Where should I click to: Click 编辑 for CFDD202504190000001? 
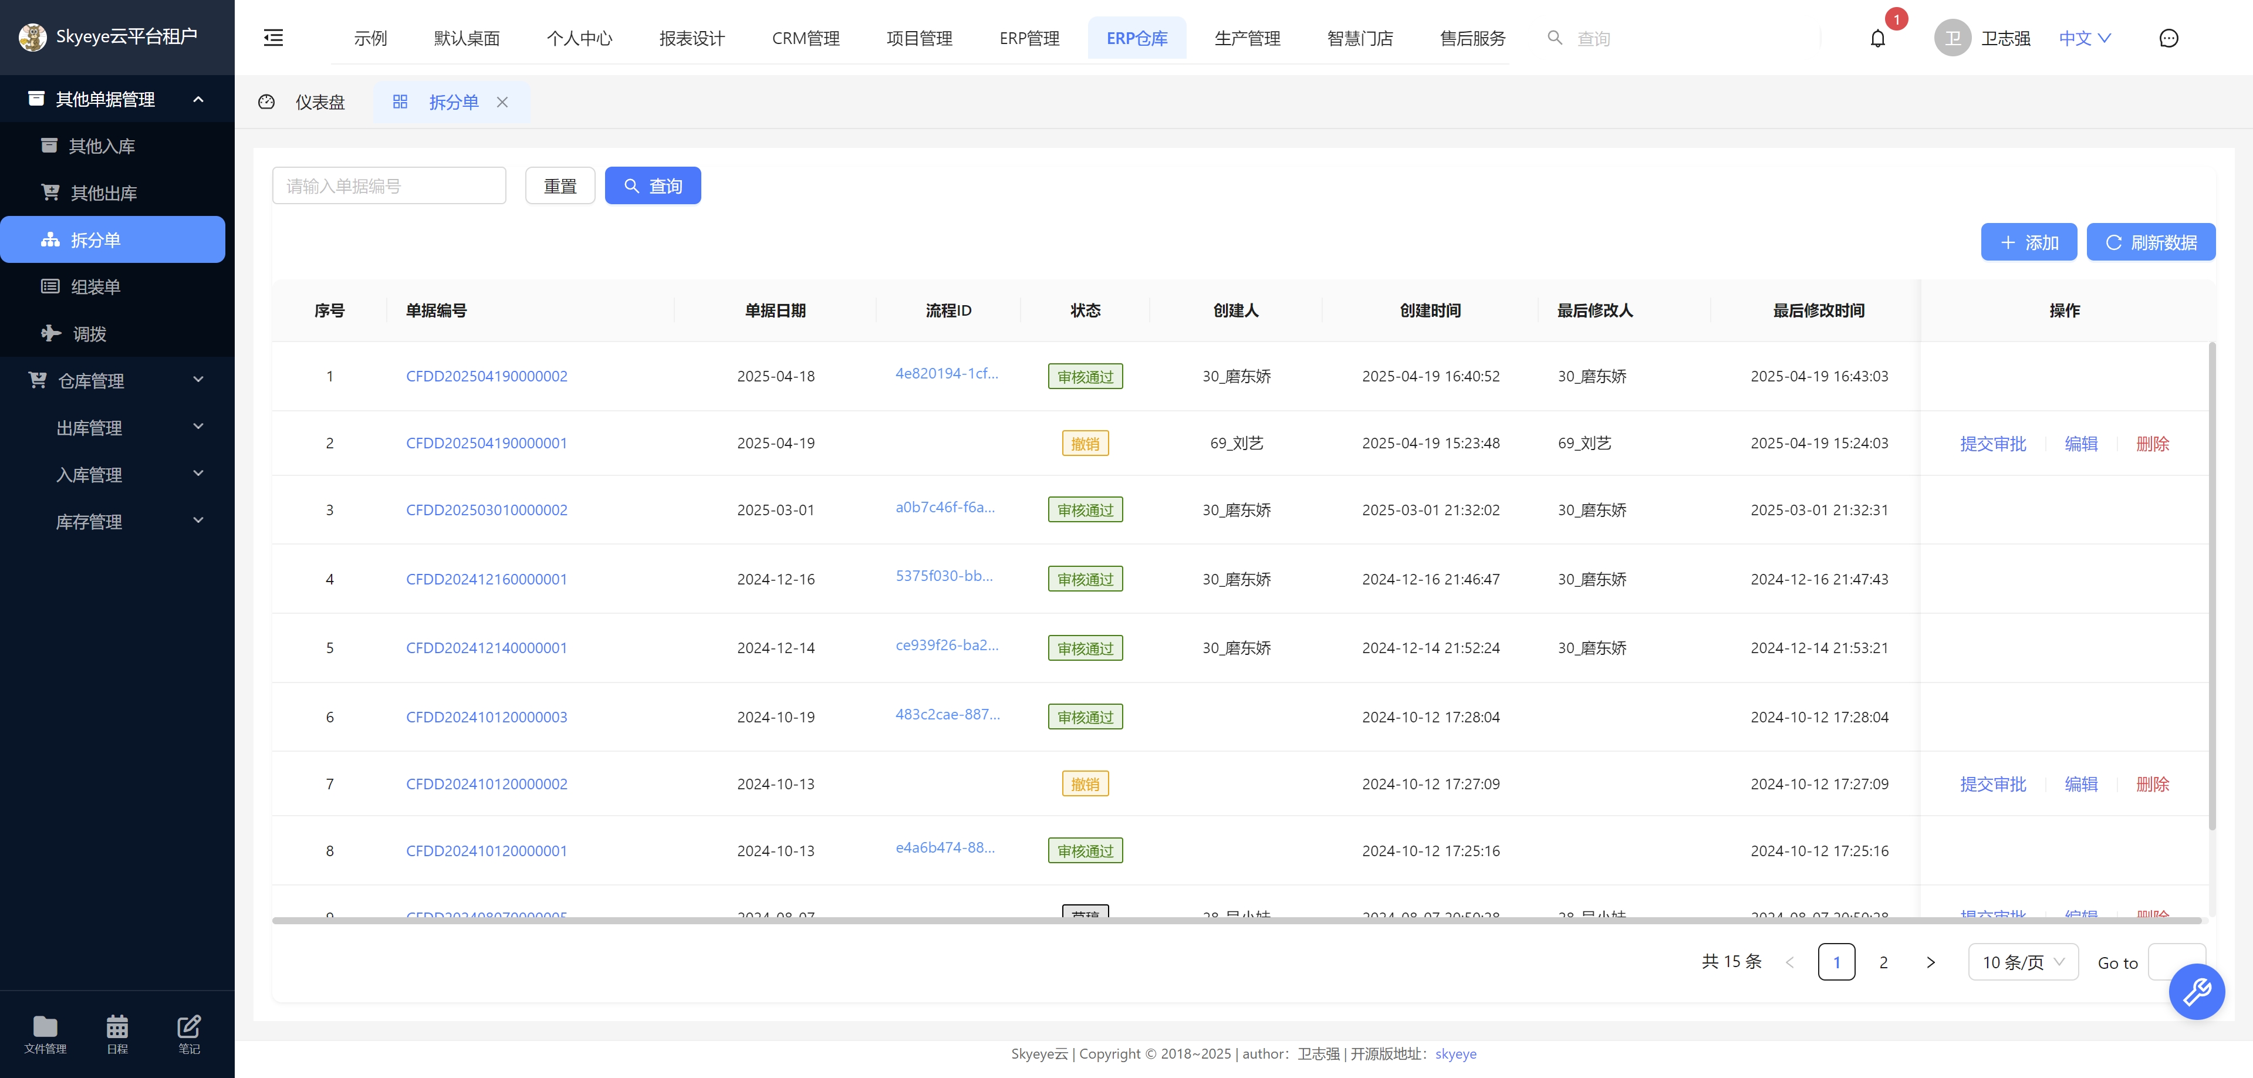coord(2080,443)
